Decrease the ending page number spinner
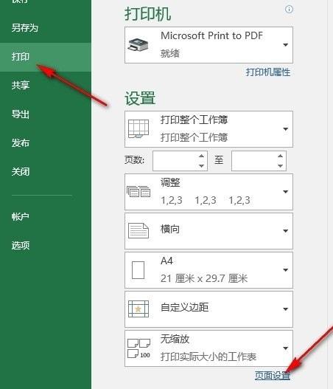 [280, 166]
